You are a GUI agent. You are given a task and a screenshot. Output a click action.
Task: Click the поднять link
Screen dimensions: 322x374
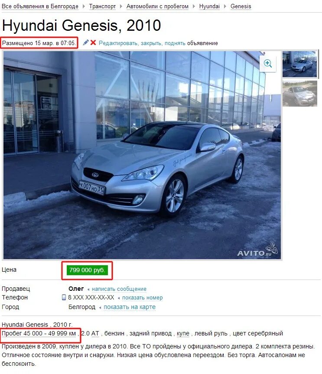point(175,43)
